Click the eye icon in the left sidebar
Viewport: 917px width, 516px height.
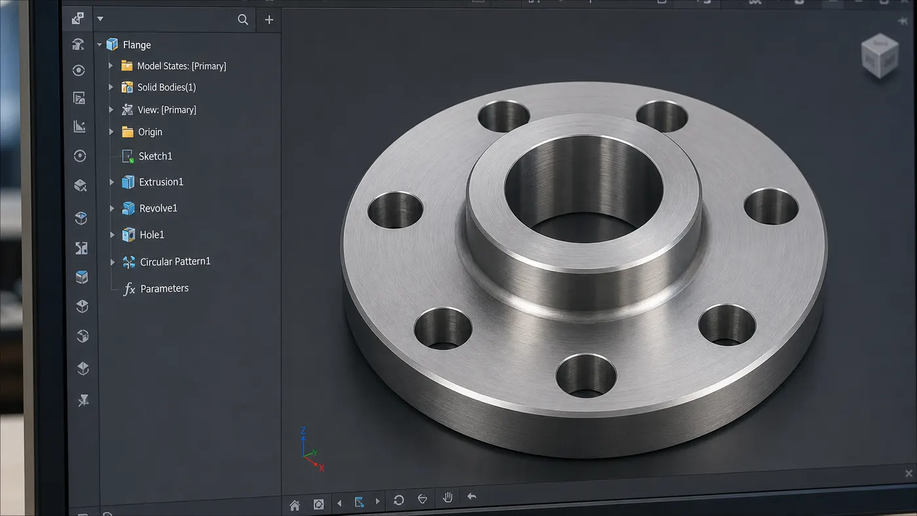pos(79,71)
